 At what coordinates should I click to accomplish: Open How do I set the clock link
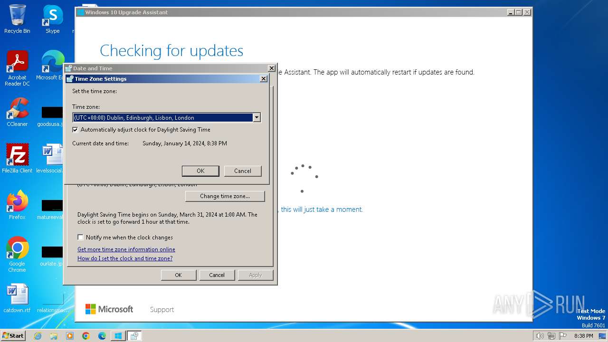(125, 258)
